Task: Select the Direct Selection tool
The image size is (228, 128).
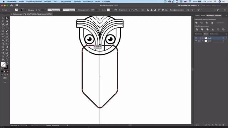Action: pos(7,18)
